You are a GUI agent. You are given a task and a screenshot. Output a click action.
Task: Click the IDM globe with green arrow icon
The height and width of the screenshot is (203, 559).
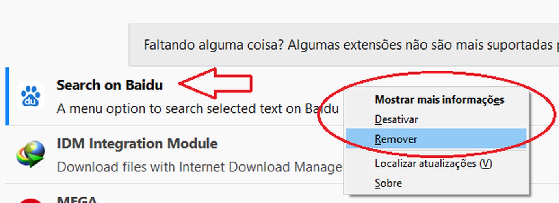pyautogui.click(x=30, y=154)
